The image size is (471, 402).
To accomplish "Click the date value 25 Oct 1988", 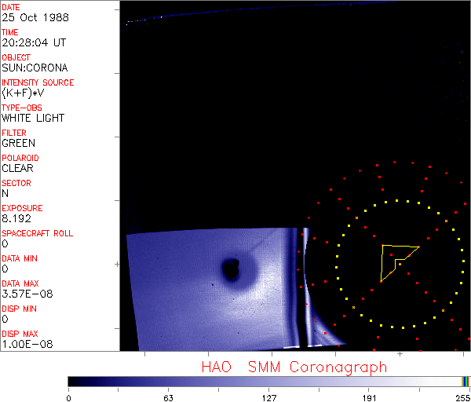I will point(35,17).
